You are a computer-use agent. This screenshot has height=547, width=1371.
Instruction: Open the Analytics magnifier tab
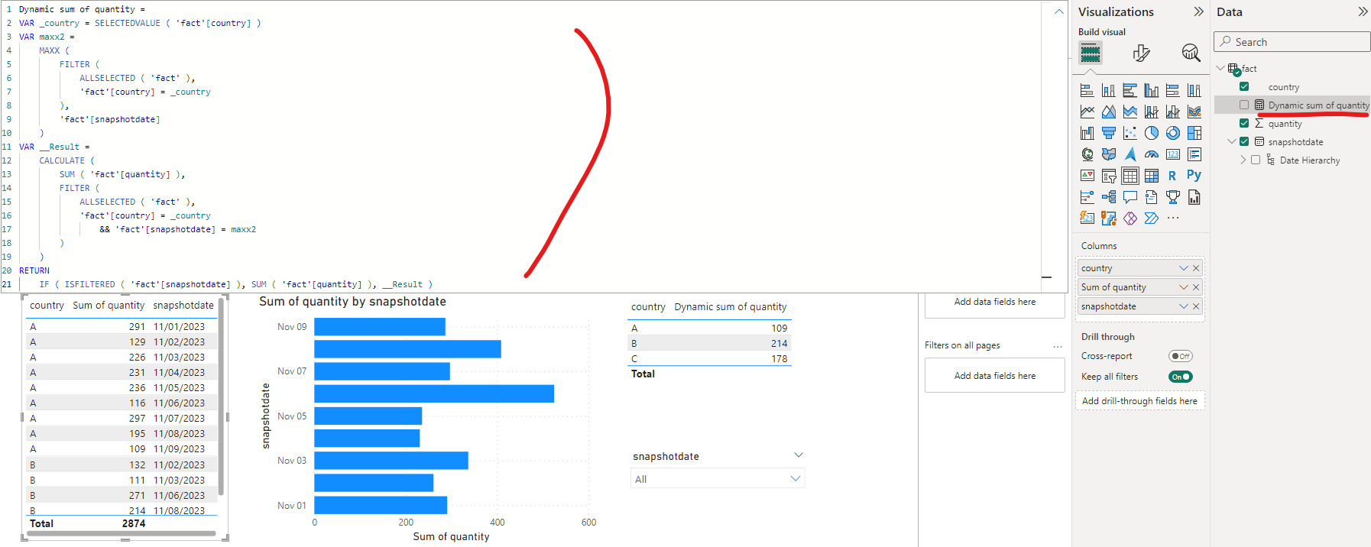click(1191, 53)
